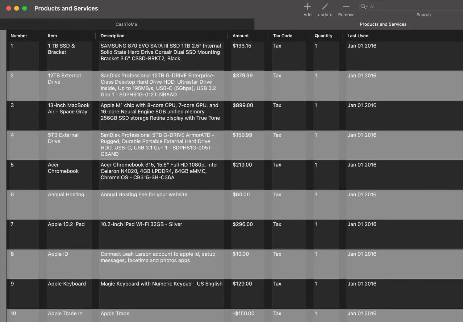
Task: Click the green full-screen window button
Action: (x=24, y=8)
